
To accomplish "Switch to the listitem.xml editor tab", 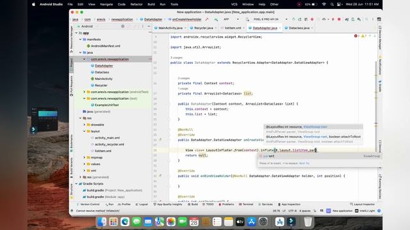I will tap(233, 28).
